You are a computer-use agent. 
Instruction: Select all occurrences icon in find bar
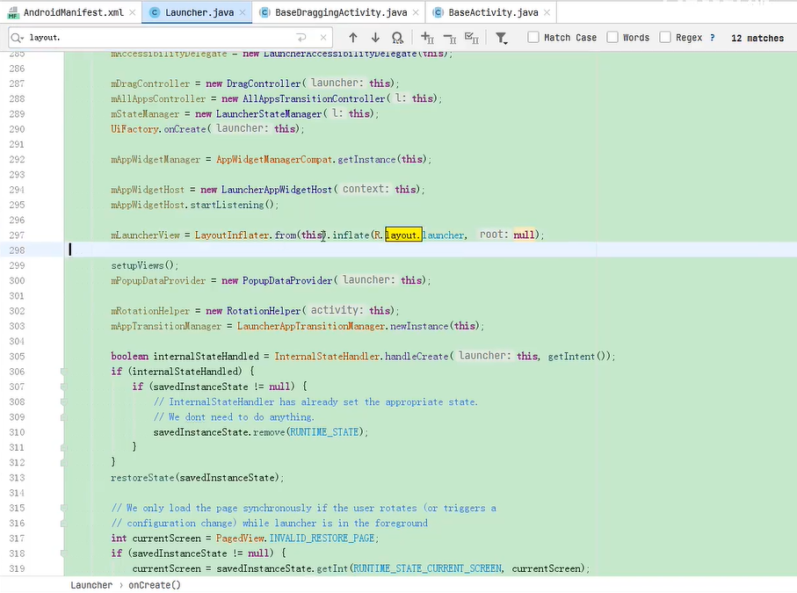(471, 38)
